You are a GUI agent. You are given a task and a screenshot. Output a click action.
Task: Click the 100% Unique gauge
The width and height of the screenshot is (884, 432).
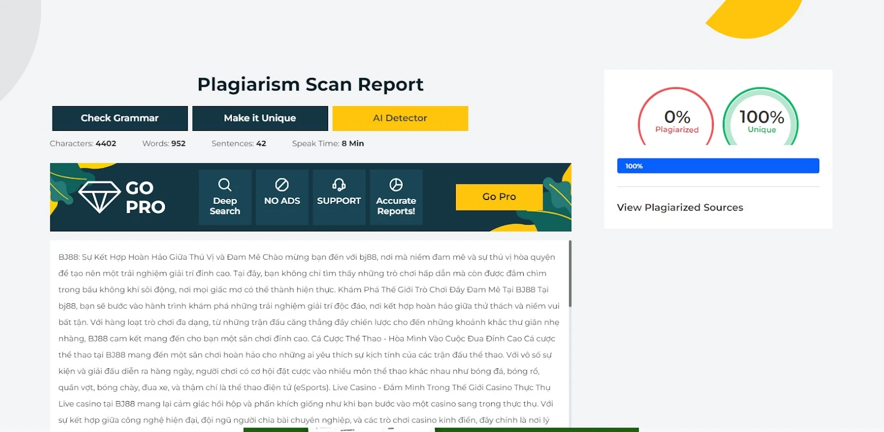761,117
